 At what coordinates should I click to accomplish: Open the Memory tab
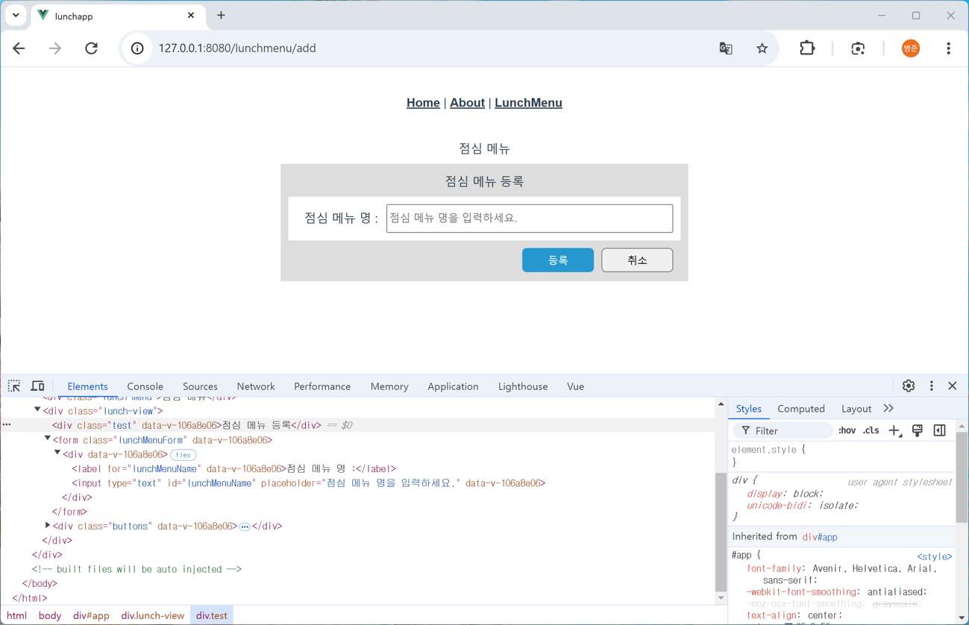coord(389,386)
